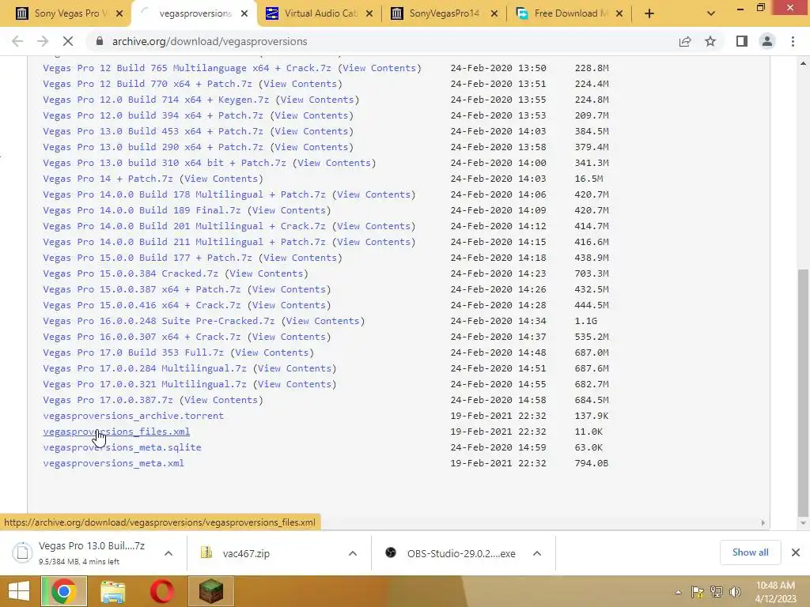810x607 pixels.
Task: Open vegasproversions_meta.sqlite link
Action: 122,447
